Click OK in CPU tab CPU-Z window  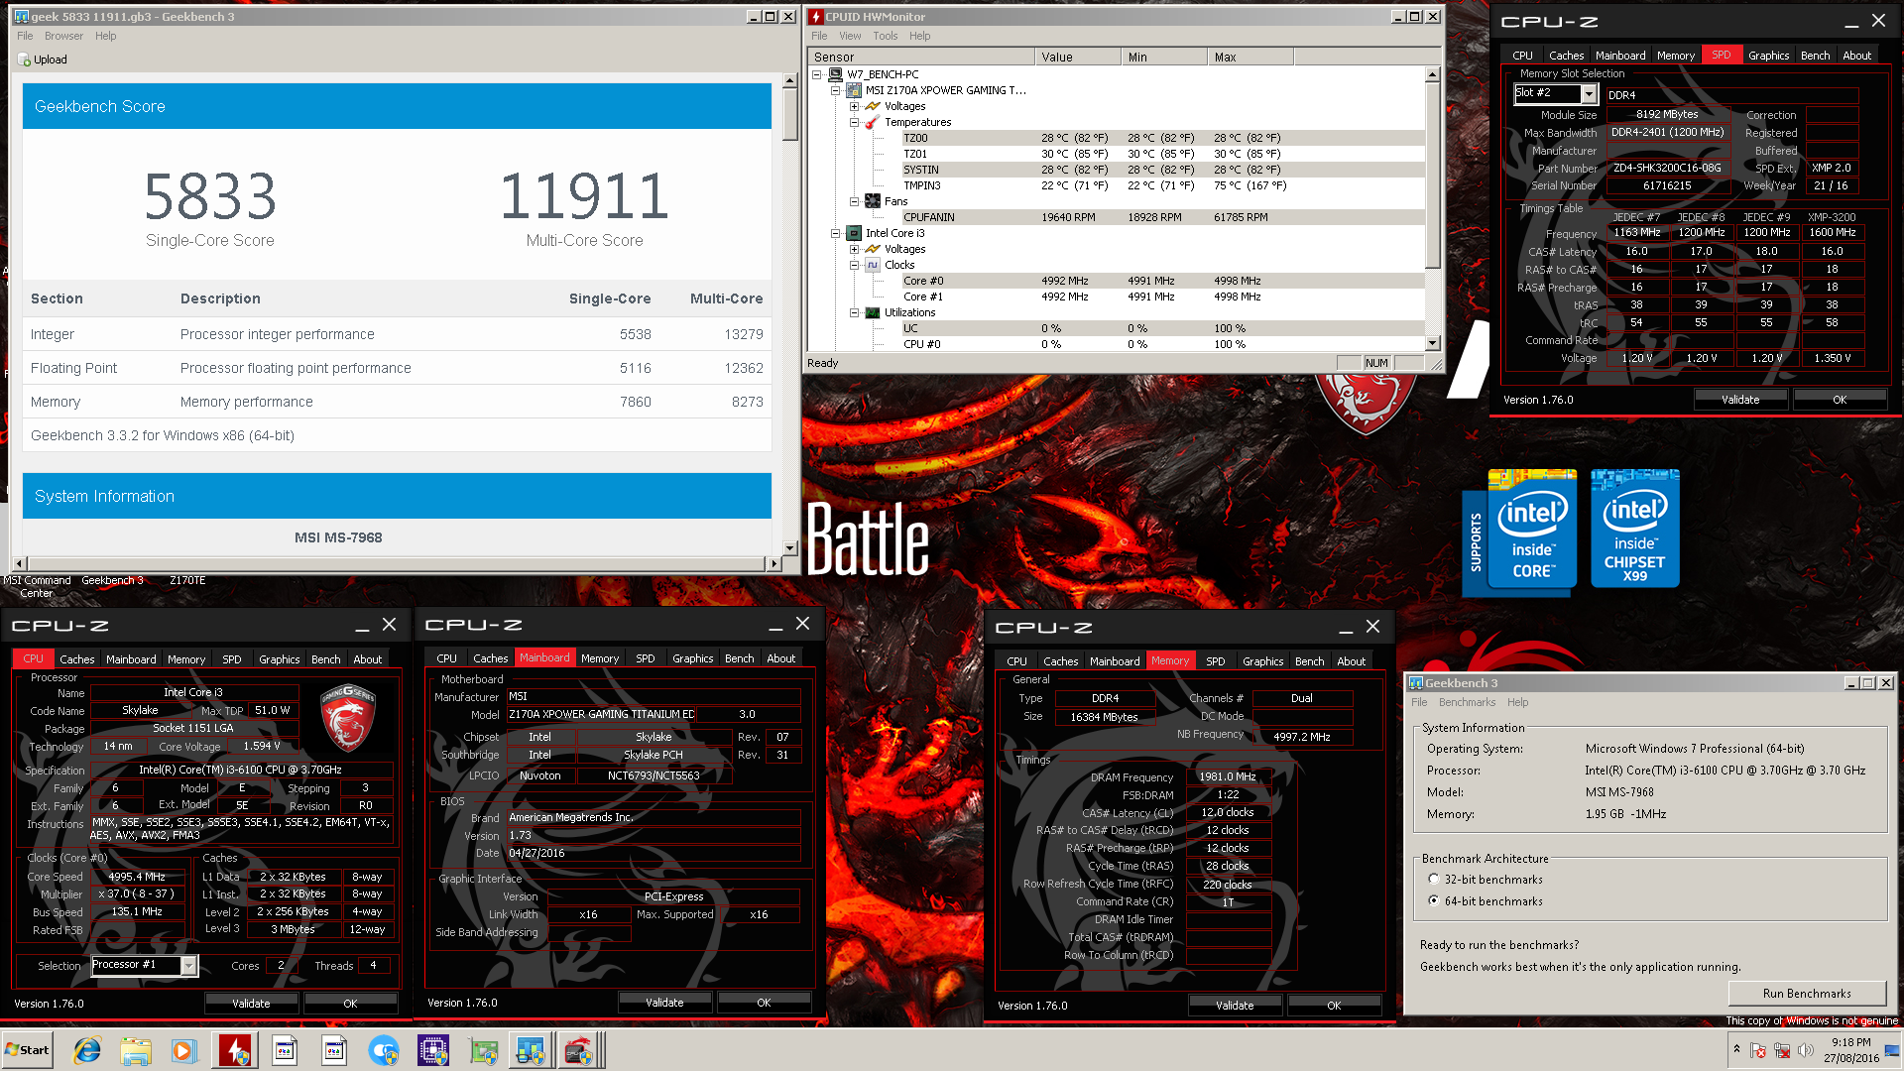coord(349,1004)
